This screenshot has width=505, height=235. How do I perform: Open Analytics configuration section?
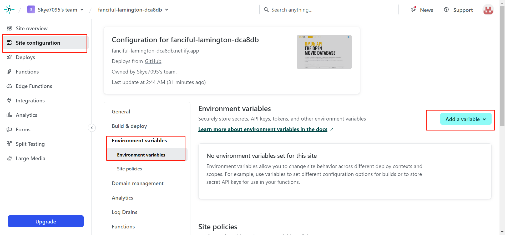click(123, 198)
